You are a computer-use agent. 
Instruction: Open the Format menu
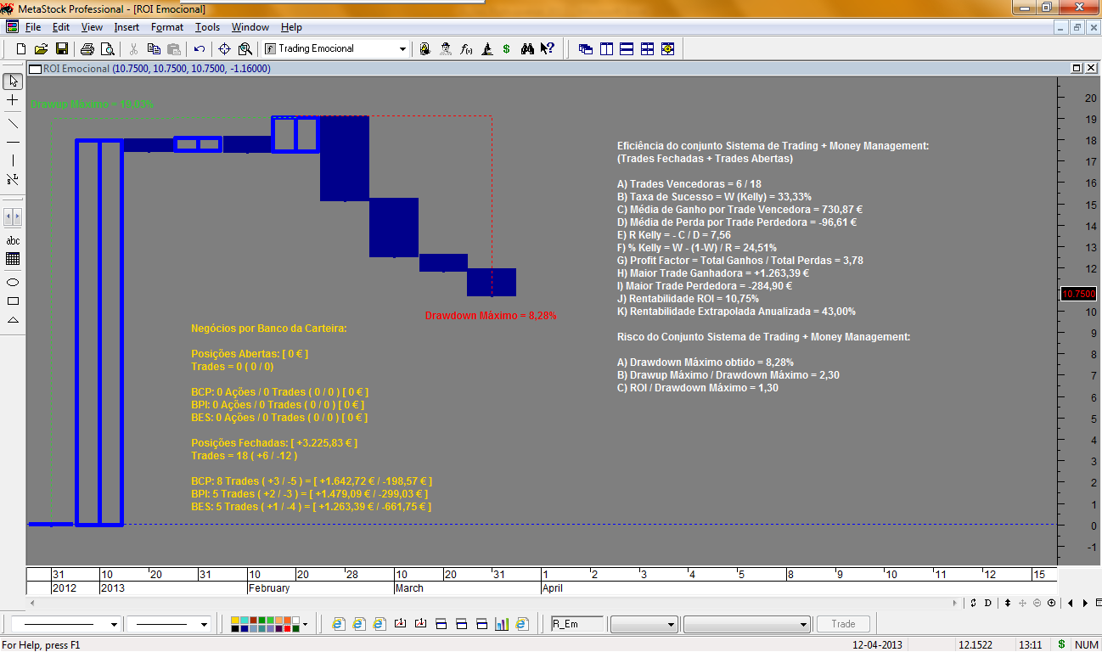167,27
